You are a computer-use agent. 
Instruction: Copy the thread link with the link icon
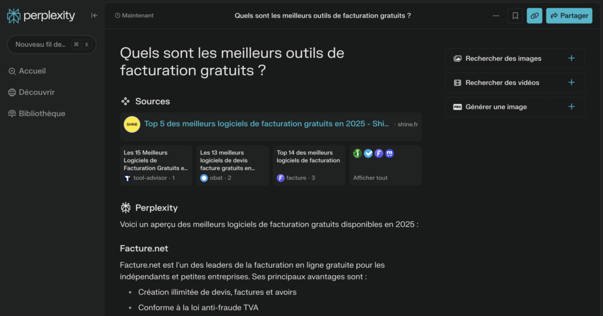pyautogui.click(x=535, y=16)
